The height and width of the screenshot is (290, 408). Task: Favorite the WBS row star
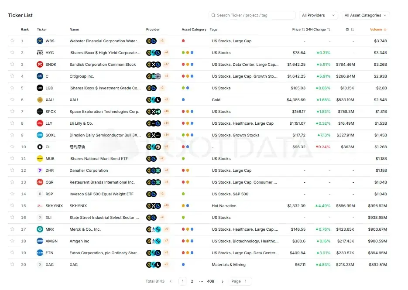tap(12, 41)
